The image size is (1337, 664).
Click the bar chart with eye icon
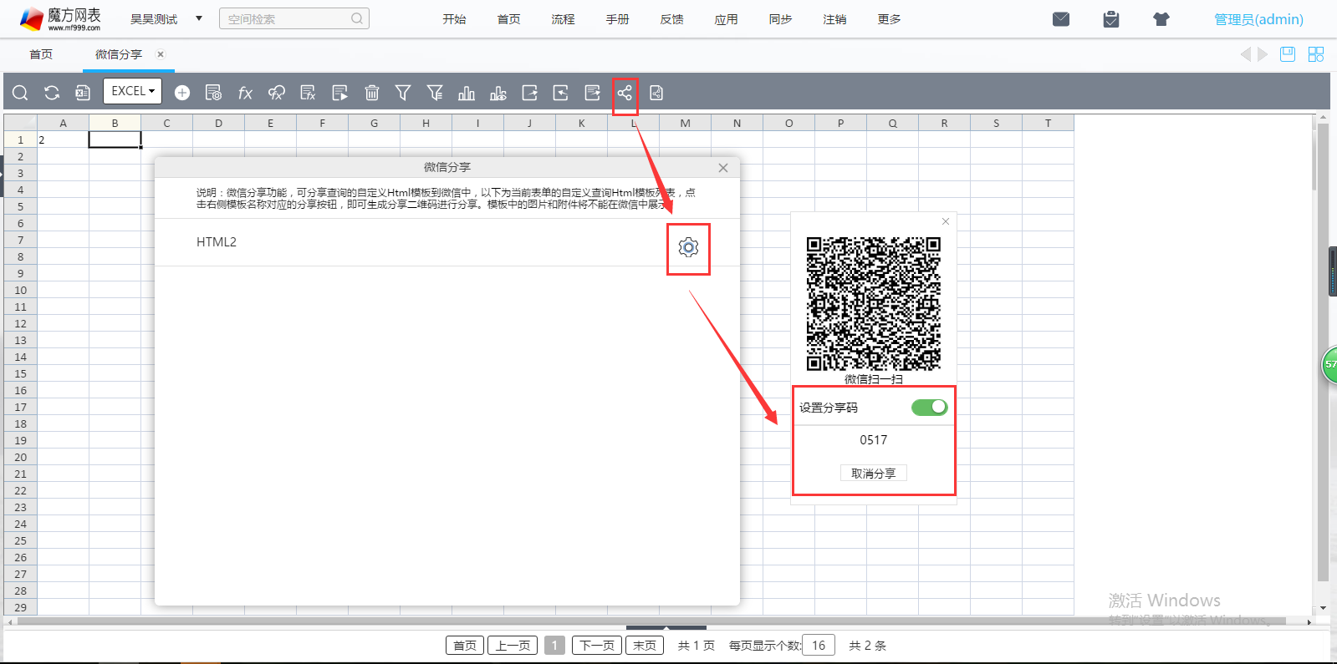[498, 93]
